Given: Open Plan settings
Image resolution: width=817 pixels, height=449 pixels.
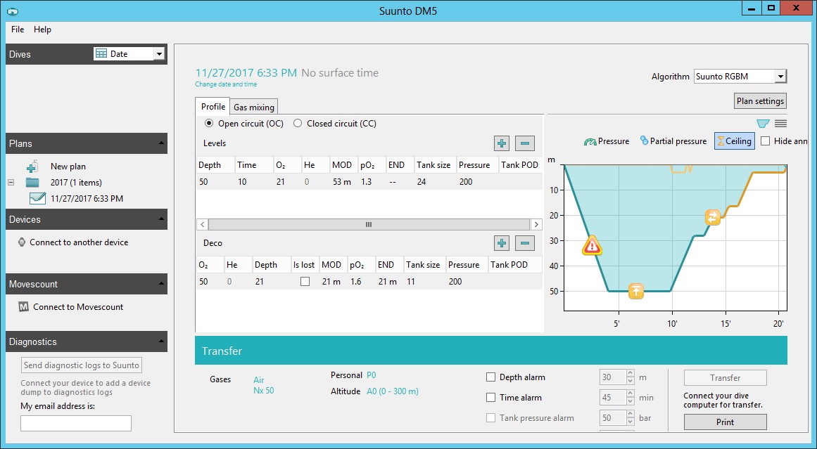Looking at the screenshot, I should [x=760, y=101].
